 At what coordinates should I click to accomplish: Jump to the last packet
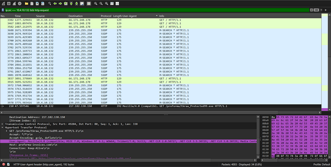click(x=76, y=3)
